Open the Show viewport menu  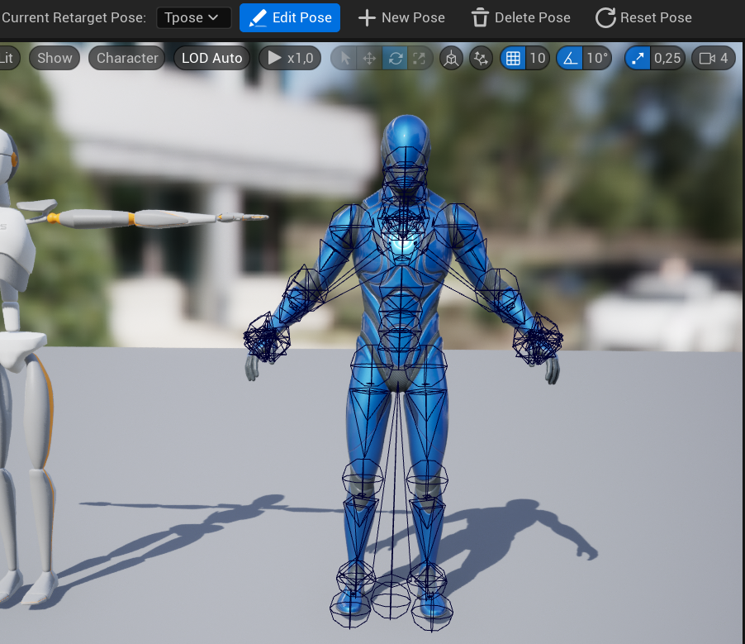coord(54,58)
